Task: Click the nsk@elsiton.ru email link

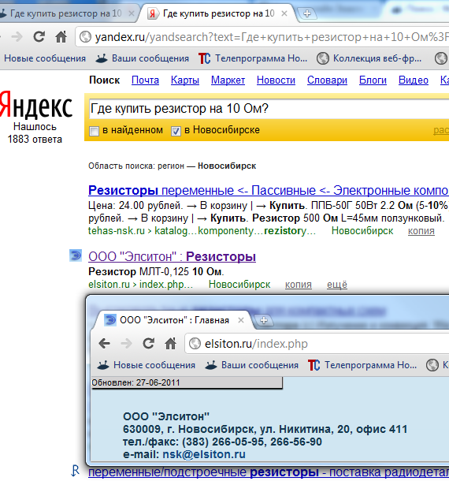Action: [x=204, y=454]
